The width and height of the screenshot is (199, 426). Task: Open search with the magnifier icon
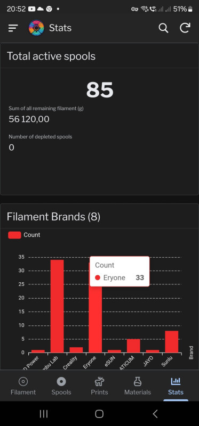[x=163, y=28]
